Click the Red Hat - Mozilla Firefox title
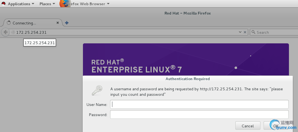The width and height of the screenshot is (298, 132). (x=188, y=13)
